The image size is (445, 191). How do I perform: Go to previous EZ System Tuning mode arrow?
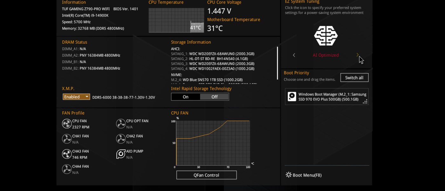point(294,55)
